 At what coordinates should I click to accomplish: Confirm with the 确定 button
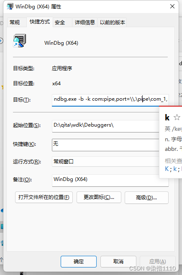pos(79,262)
